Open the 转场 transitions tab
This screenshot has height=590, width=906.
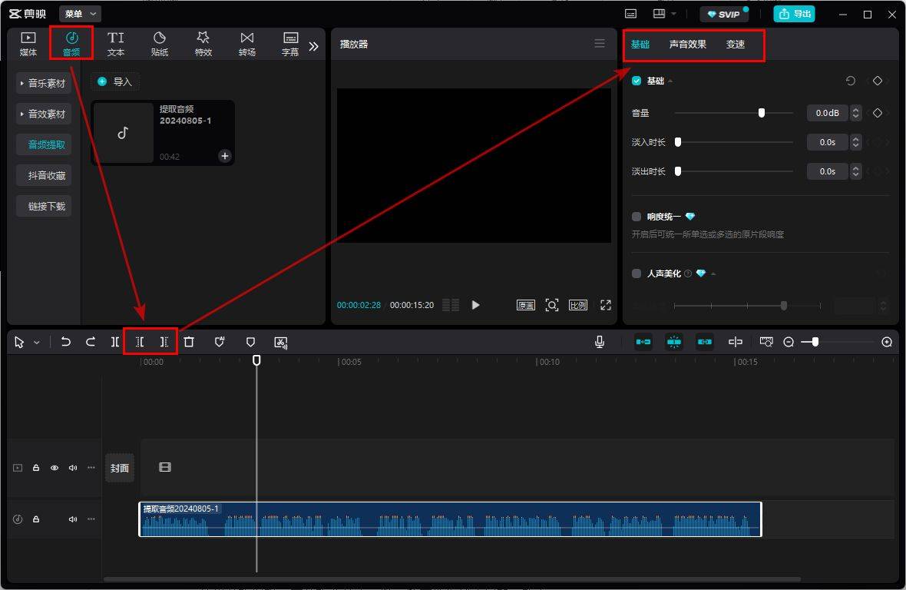[x=246, y=44]
